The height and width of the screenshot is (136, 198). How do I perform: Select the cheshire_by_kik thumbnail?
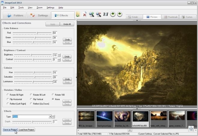(x=122, y=119)
